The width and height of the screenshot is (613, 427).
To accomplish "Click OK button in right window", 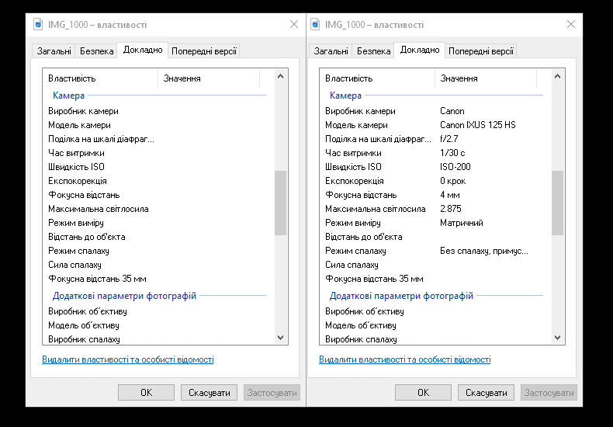I will pos(423,393).
